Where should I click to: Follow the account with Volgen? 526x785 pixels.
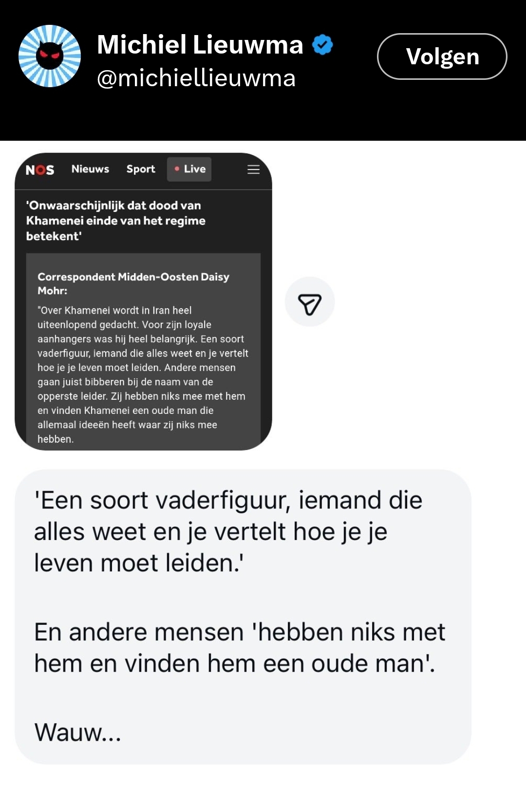pos(442,56)
